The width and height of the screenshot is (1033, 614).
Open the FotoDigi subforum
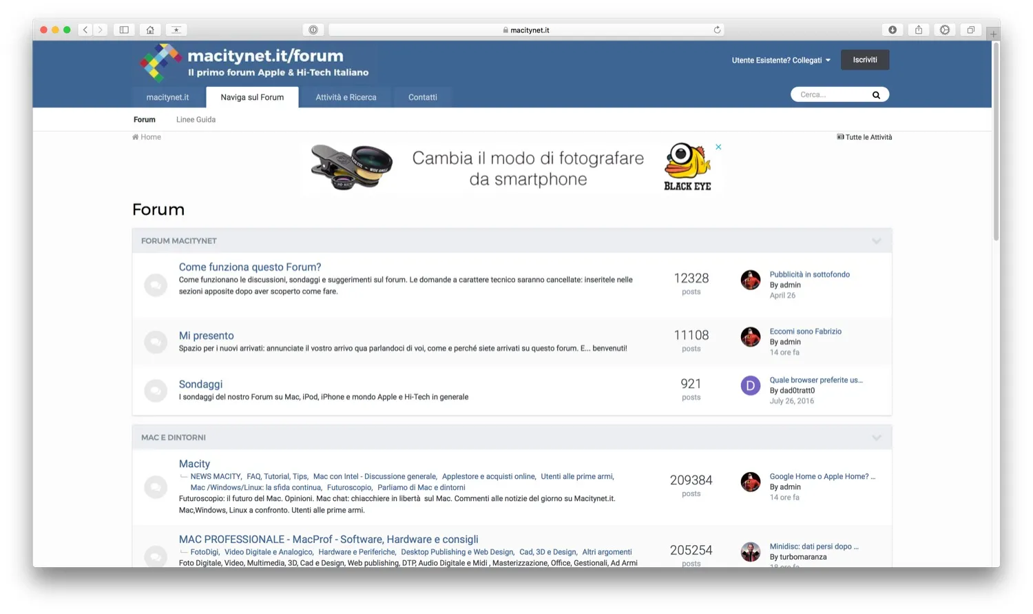click(x=205, y=552)
